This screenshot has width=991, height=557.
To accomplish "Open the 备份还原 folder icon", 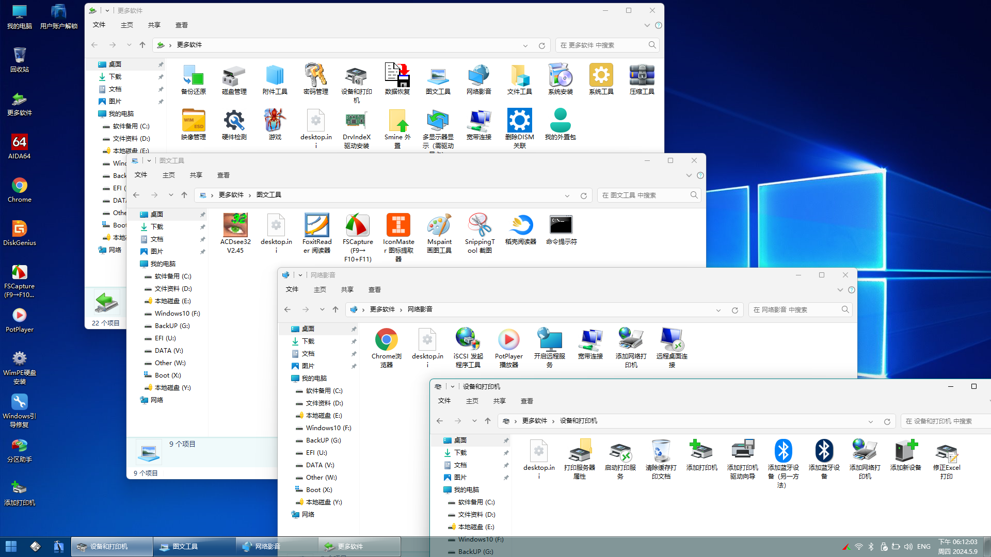I will pos(194,79).
